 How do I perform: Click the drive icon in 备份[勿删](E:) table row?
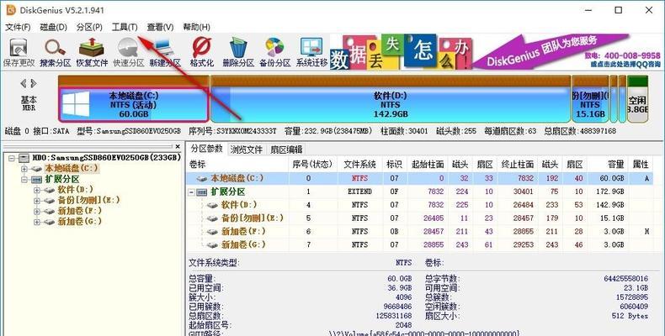point(212,218)
